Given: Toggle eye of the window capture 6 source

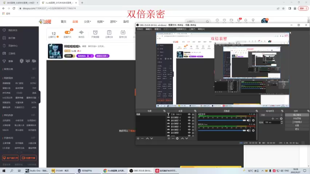Looking at the screenshot, I should (189, 118).
